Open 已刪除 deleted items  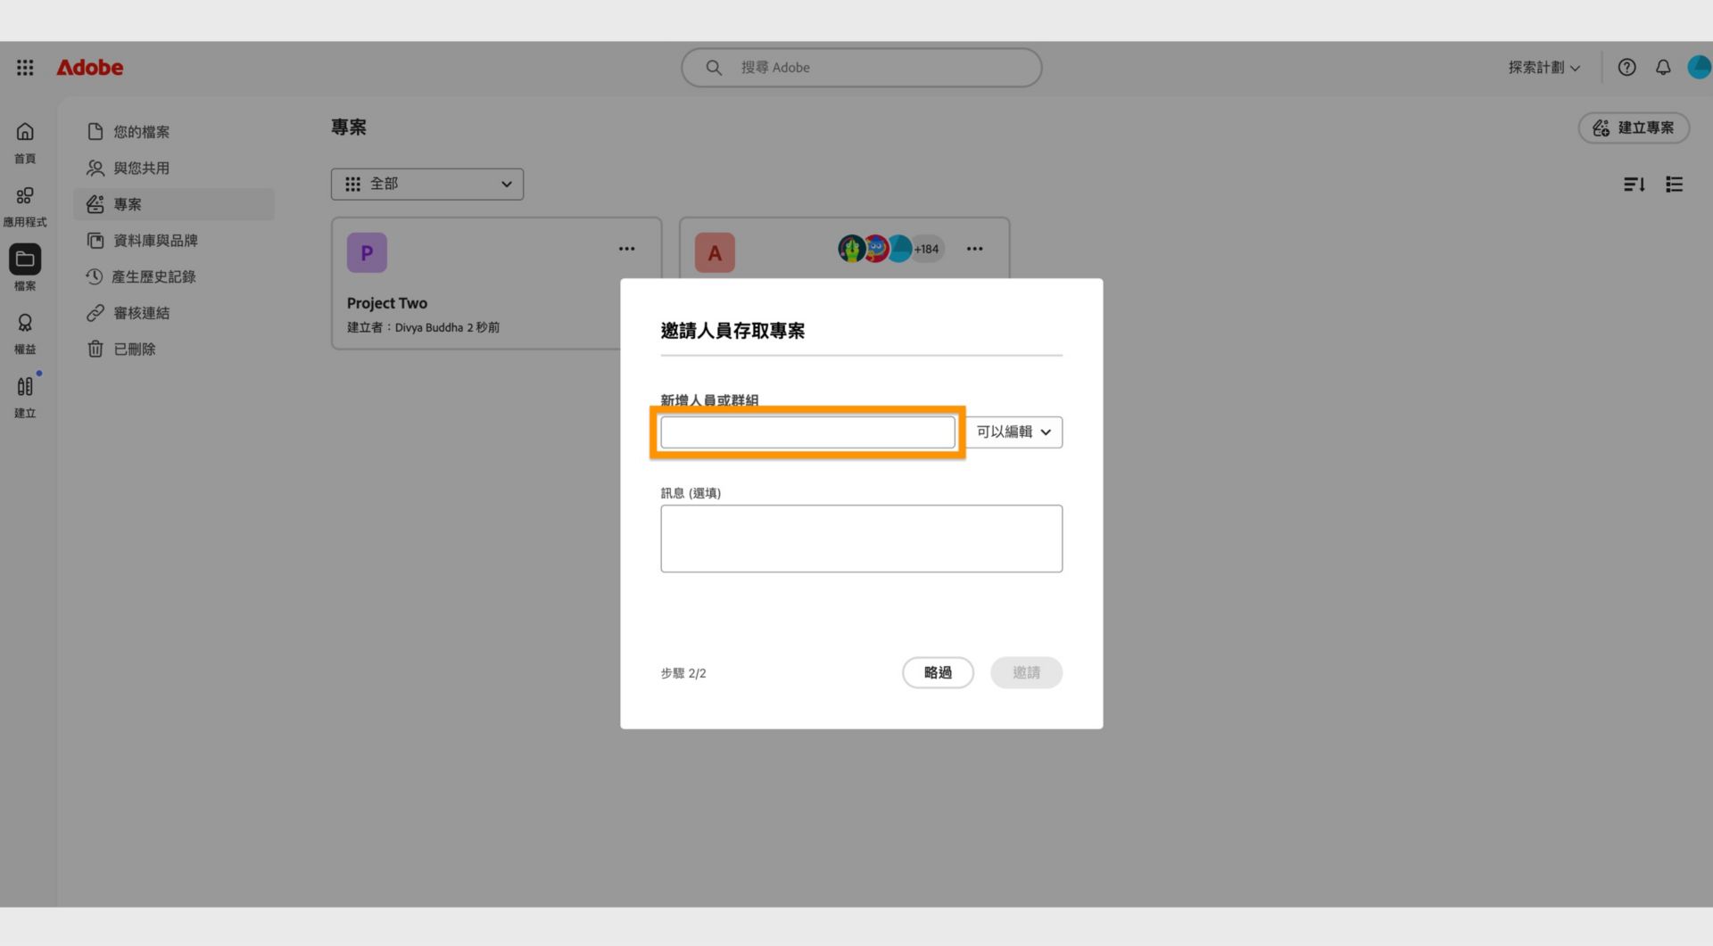point(174,349)
